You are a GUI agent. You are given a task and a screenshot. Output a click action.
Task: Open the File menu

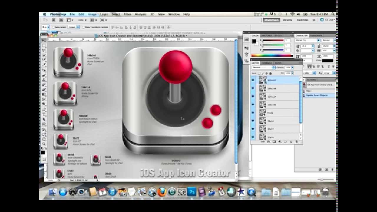(x=72, y=14)
